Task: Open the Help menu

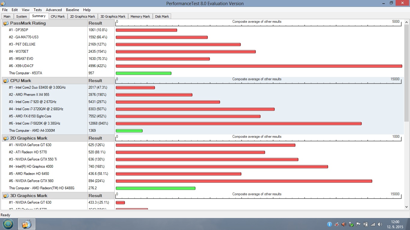Action: 87,10
